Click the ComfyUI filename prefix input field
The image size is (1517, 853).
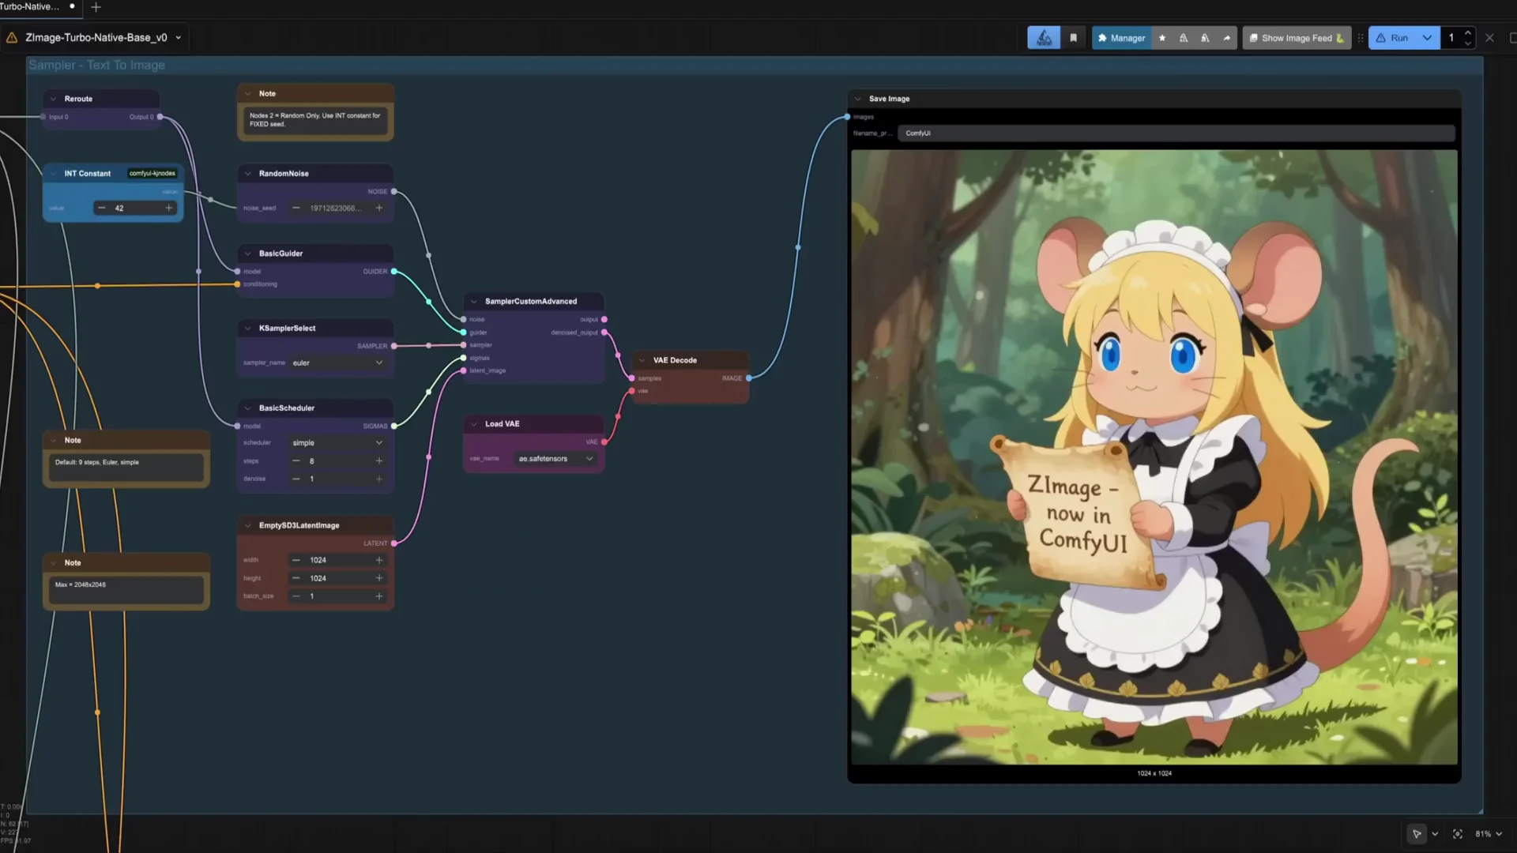1176,133
